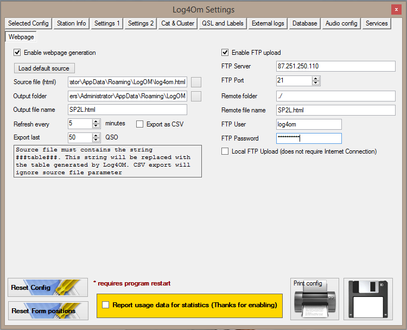This screenshot has width=407, height=330.
Task: Browse for the Output folder
Action: click(x=196, y=96)
